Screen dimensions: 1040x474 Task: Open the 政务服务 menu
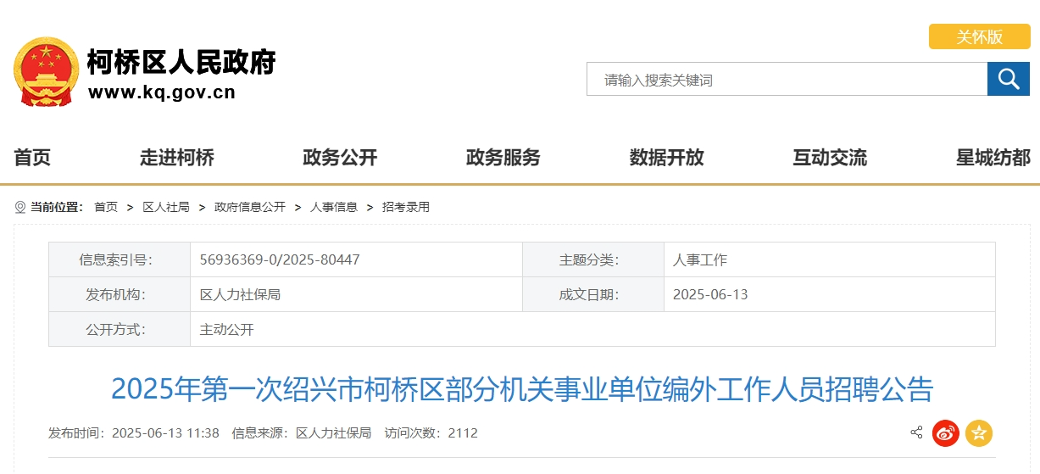coord(503,157)
